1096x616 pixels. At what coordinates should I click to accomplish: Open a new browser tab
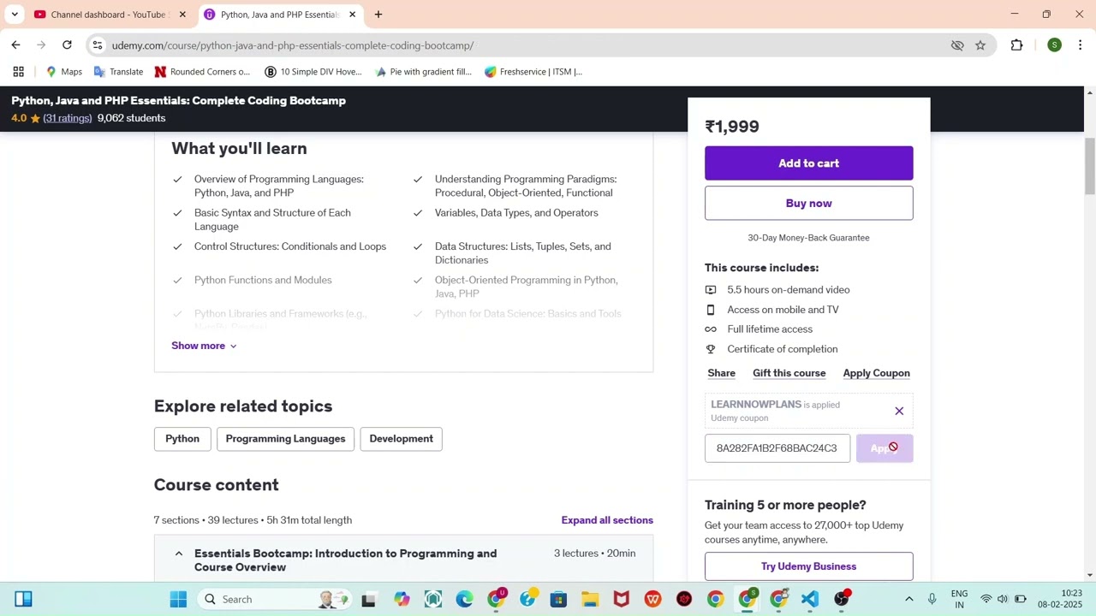[378, 15]
